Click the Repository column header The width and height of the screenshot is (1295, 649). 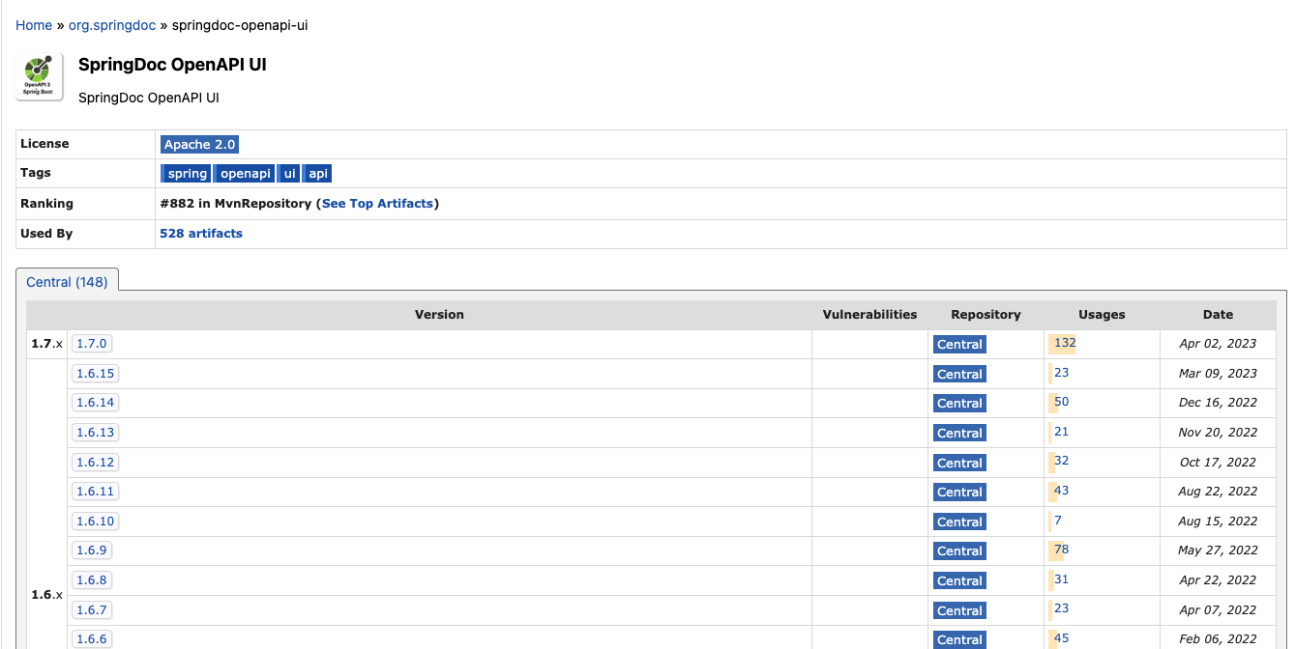(x=986, y=315)
